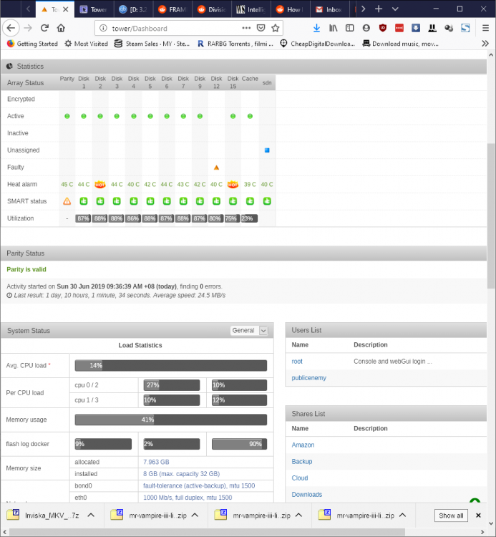Open the Firefox downloads arrow icon
496x537 pixels.
[316, 28]
